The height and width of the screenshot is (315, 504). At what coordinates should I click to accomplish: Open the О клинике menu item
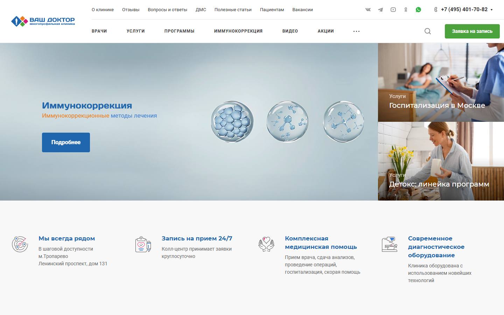(103, 10)
